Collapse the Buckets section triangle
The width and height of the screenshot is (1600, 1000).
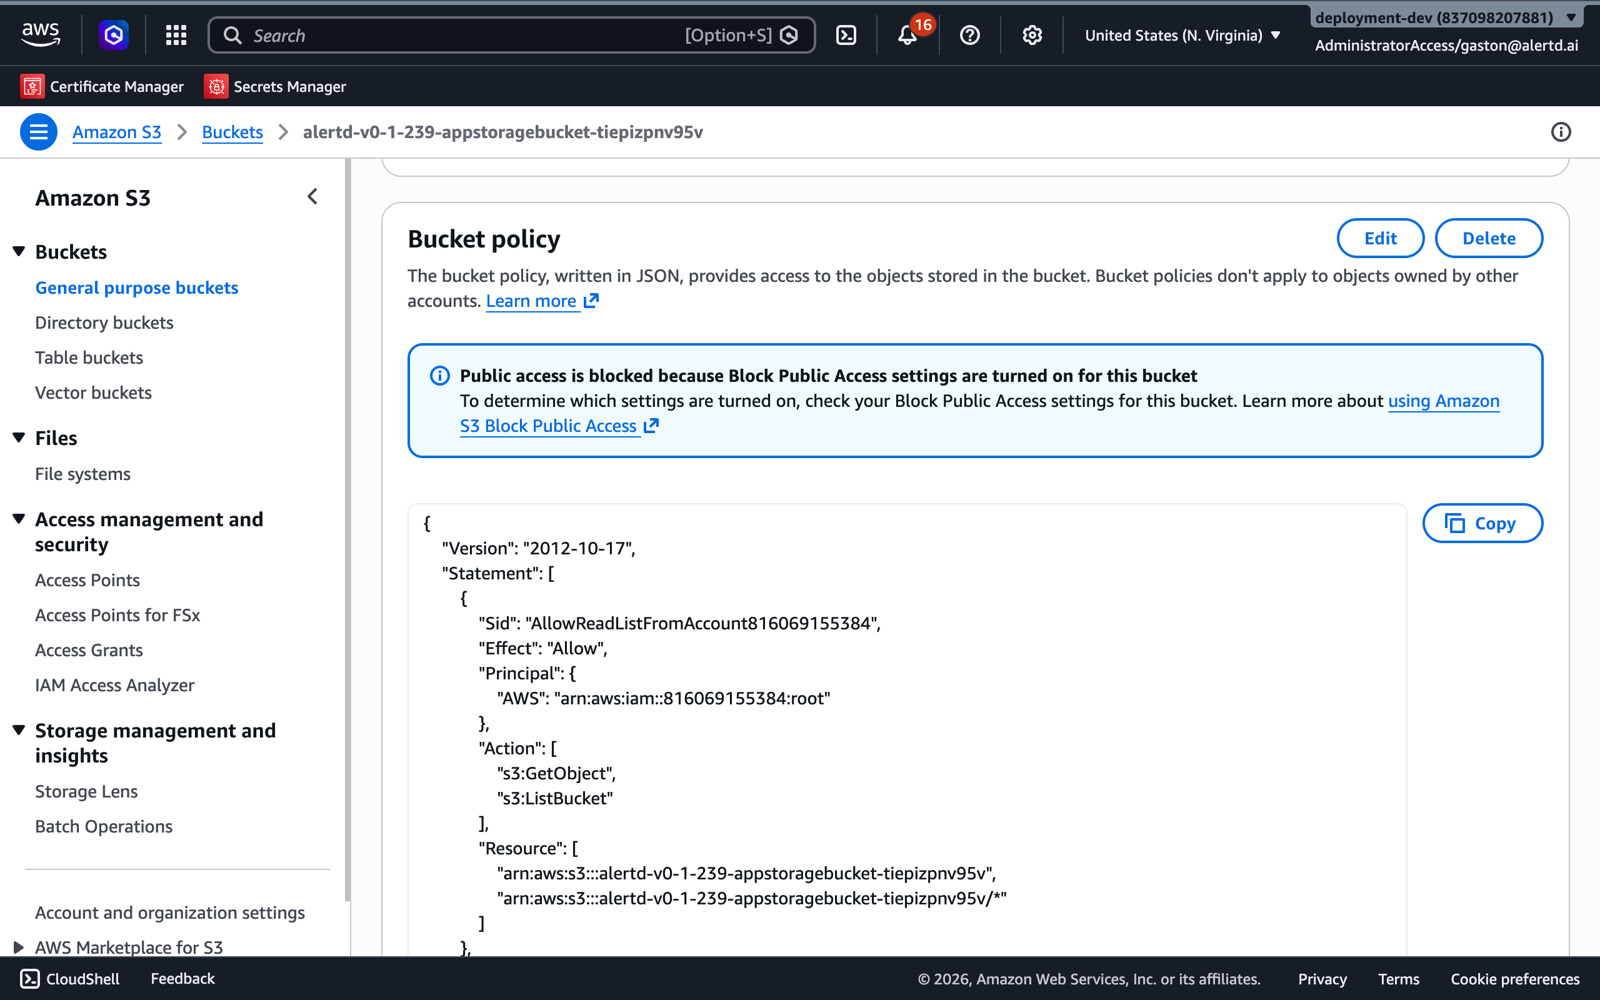click(x=19, y=251)
